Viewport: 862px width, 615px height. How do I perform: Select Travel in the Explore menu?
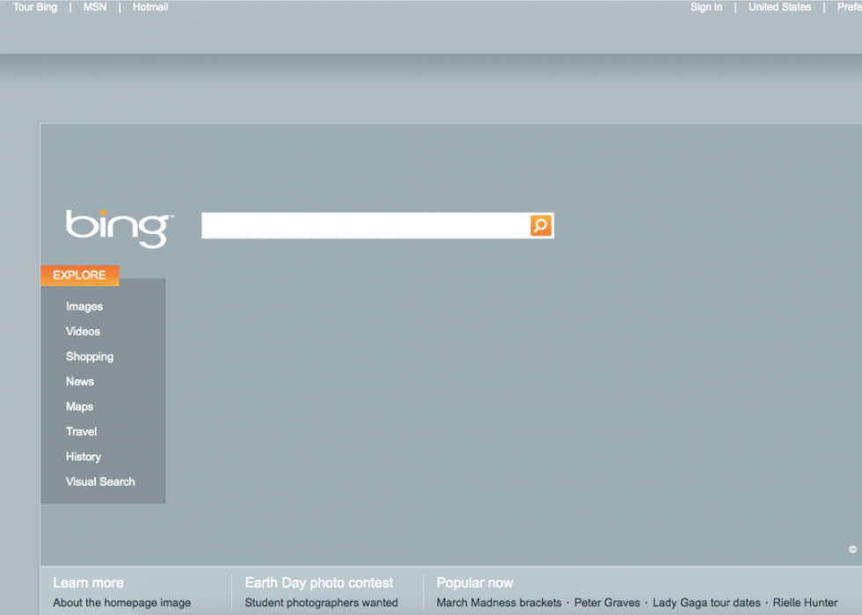pos(81,431)
